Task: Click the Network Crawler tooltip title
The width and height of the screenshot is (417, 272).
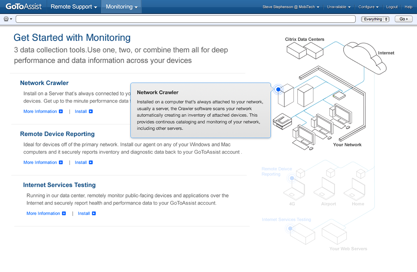Action: click(x=158, y=92)
